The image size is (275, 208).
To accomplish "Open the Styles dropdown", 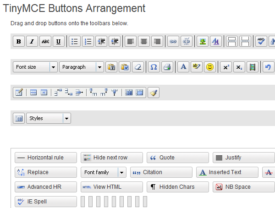I will pos(66,118).
